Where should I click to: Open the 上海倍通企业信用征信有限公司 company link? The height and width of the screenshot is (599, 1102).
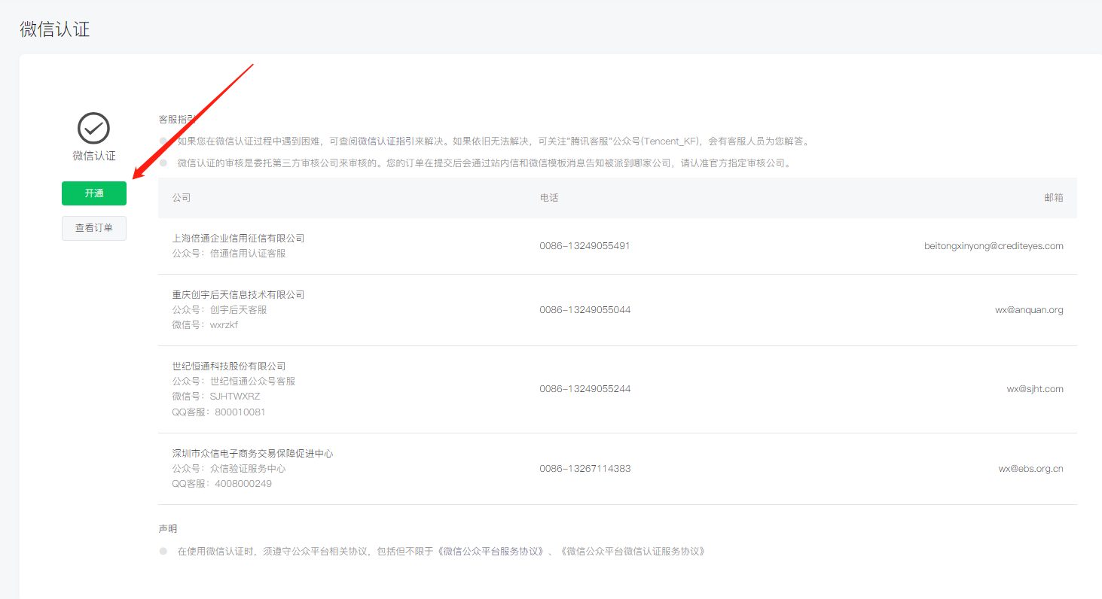[x=238, y=239]
